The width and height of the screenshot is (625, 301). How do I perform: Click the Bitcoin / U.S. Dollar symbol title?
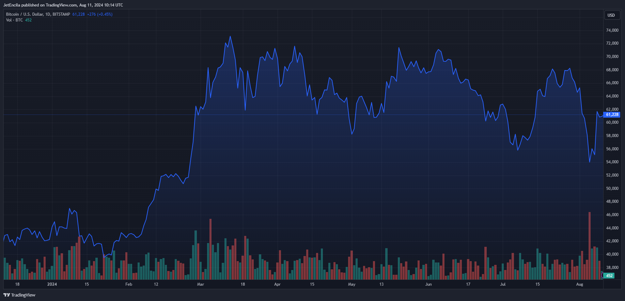(38, 14)
